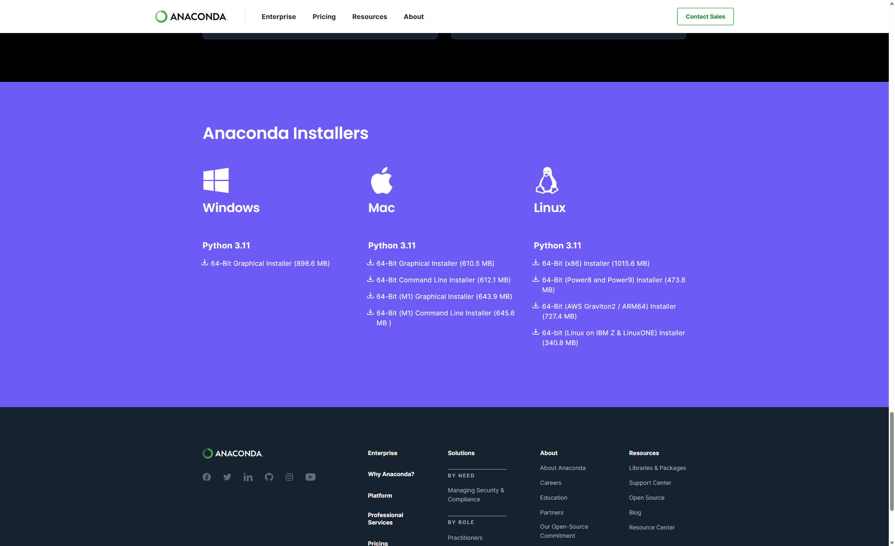This screenshot has height=546, width=895.
Task: Click the Windows logo icon
Action: coord(216,180)
